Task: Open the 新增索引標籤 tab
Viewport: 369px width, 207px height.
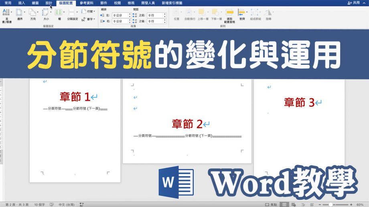Action: click(x=172, y=3)
